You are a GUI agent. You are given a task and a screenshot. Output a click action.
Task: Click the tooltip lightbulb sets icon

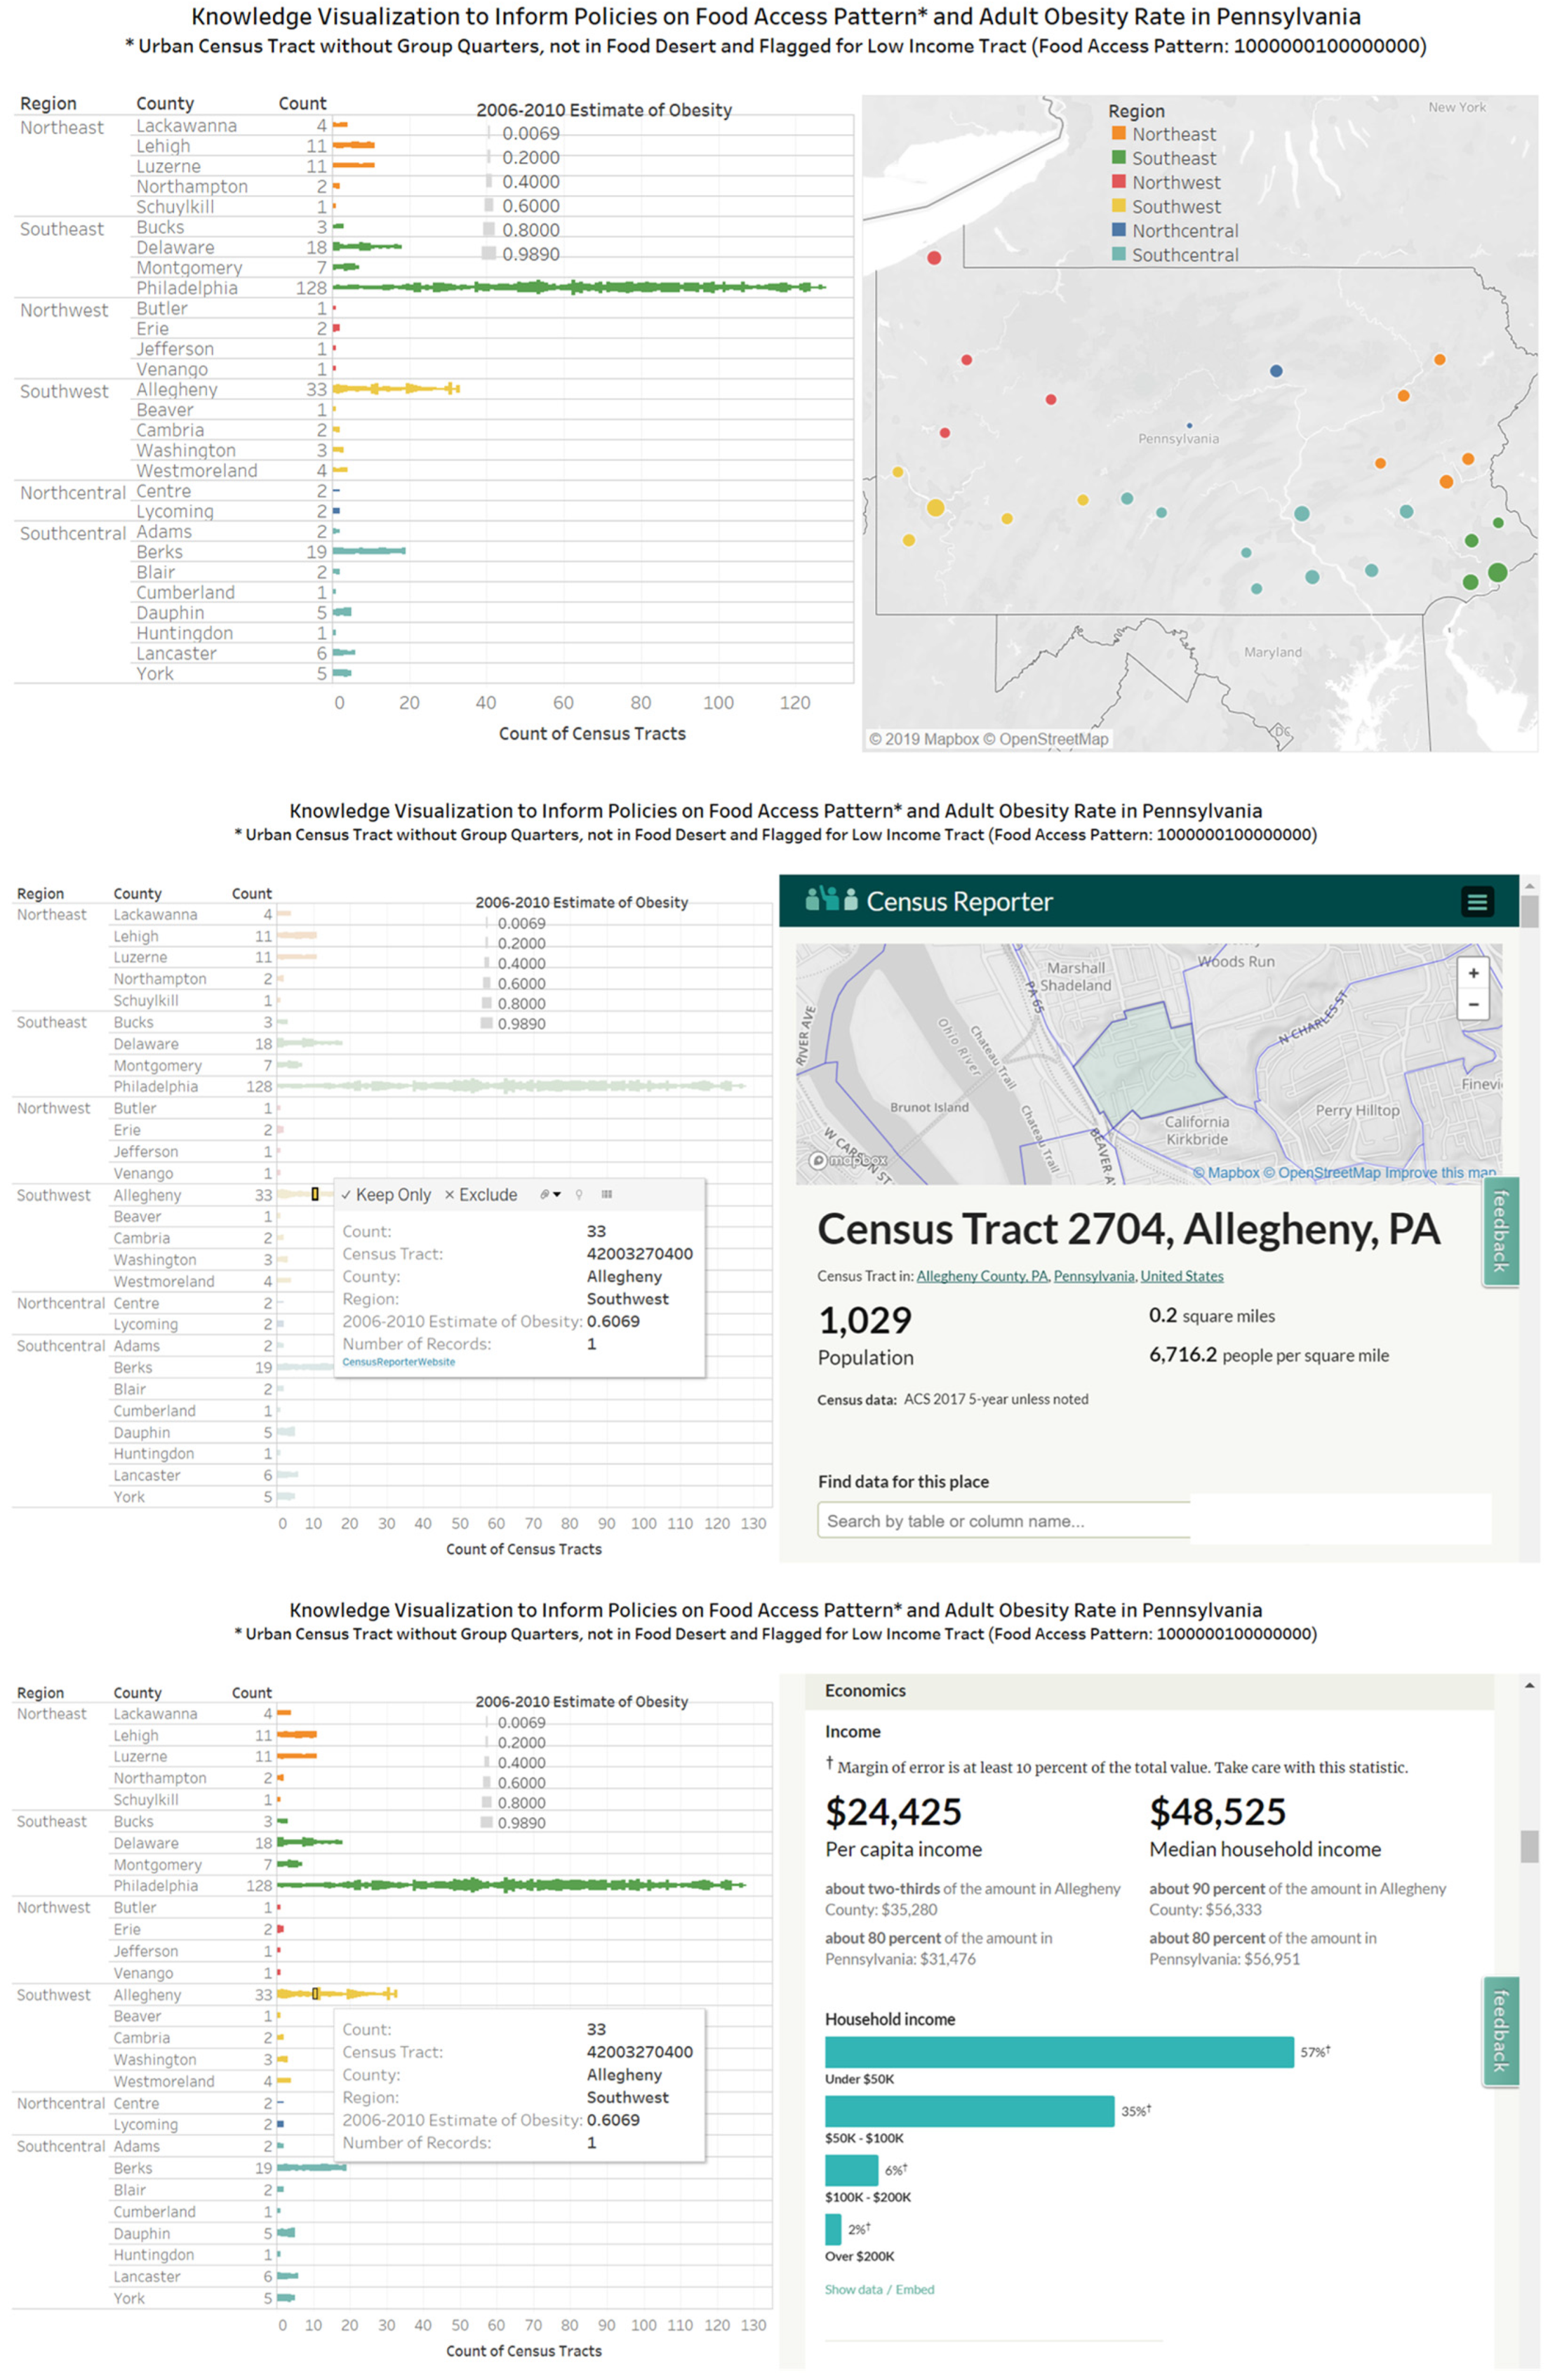click(x=579, y=1194)
